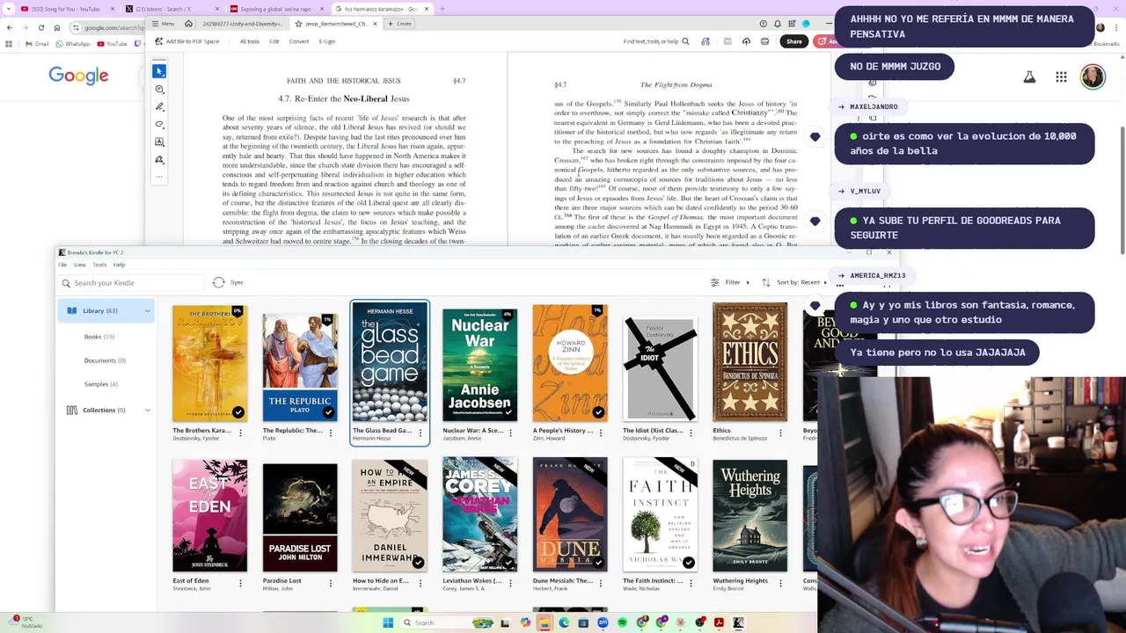Open The Glass Bead Game cover
This screenshot has width=1126, height=633.
[390, 363]
